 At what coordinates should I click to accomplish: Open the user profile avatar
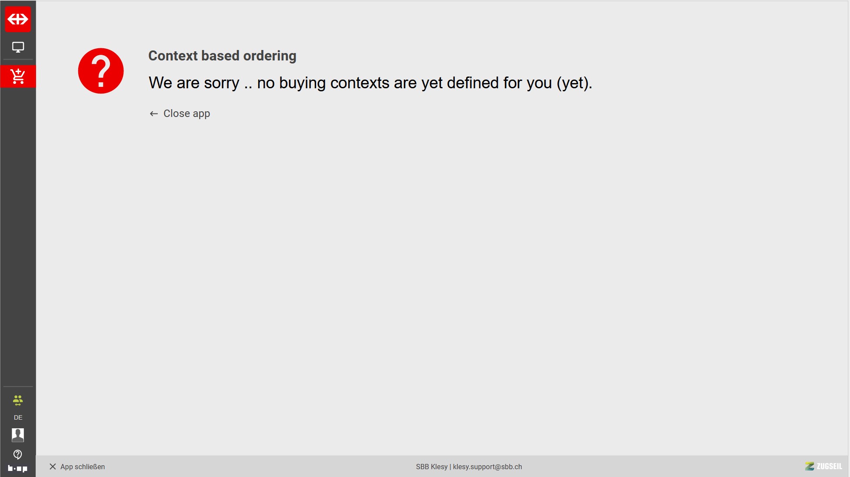coord(18,435)
